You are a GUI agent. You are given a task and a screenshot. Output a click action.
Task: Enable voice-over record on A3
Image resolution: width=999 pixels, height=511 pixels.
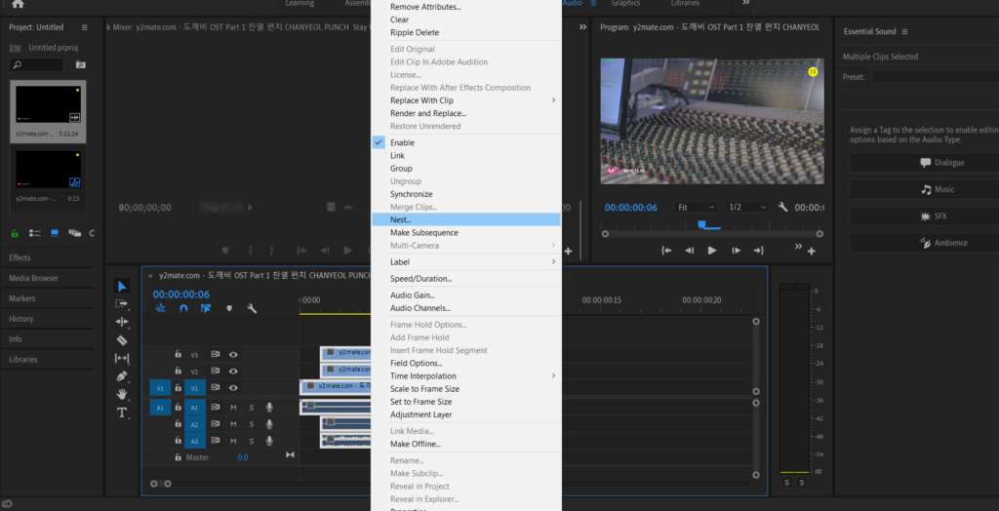coord(269,440)
